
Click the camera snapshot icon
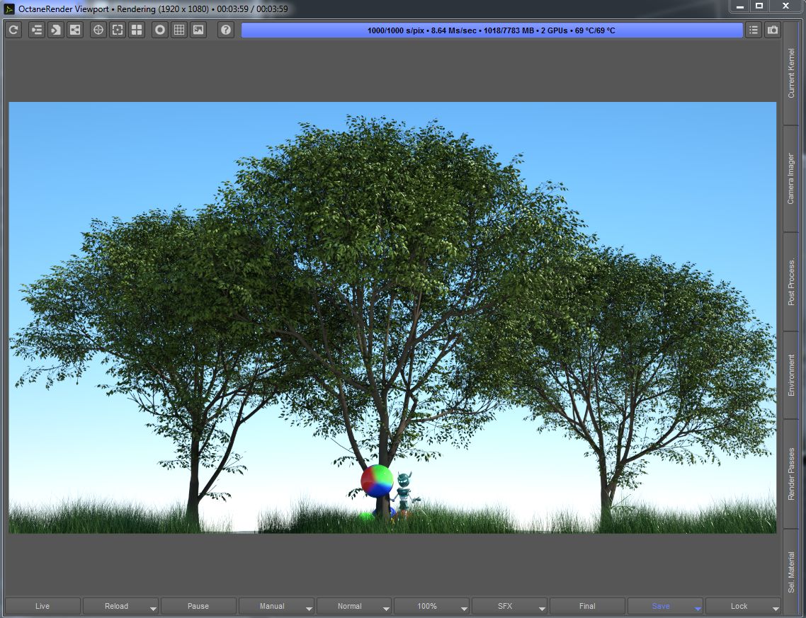click(x=773, y=30)
